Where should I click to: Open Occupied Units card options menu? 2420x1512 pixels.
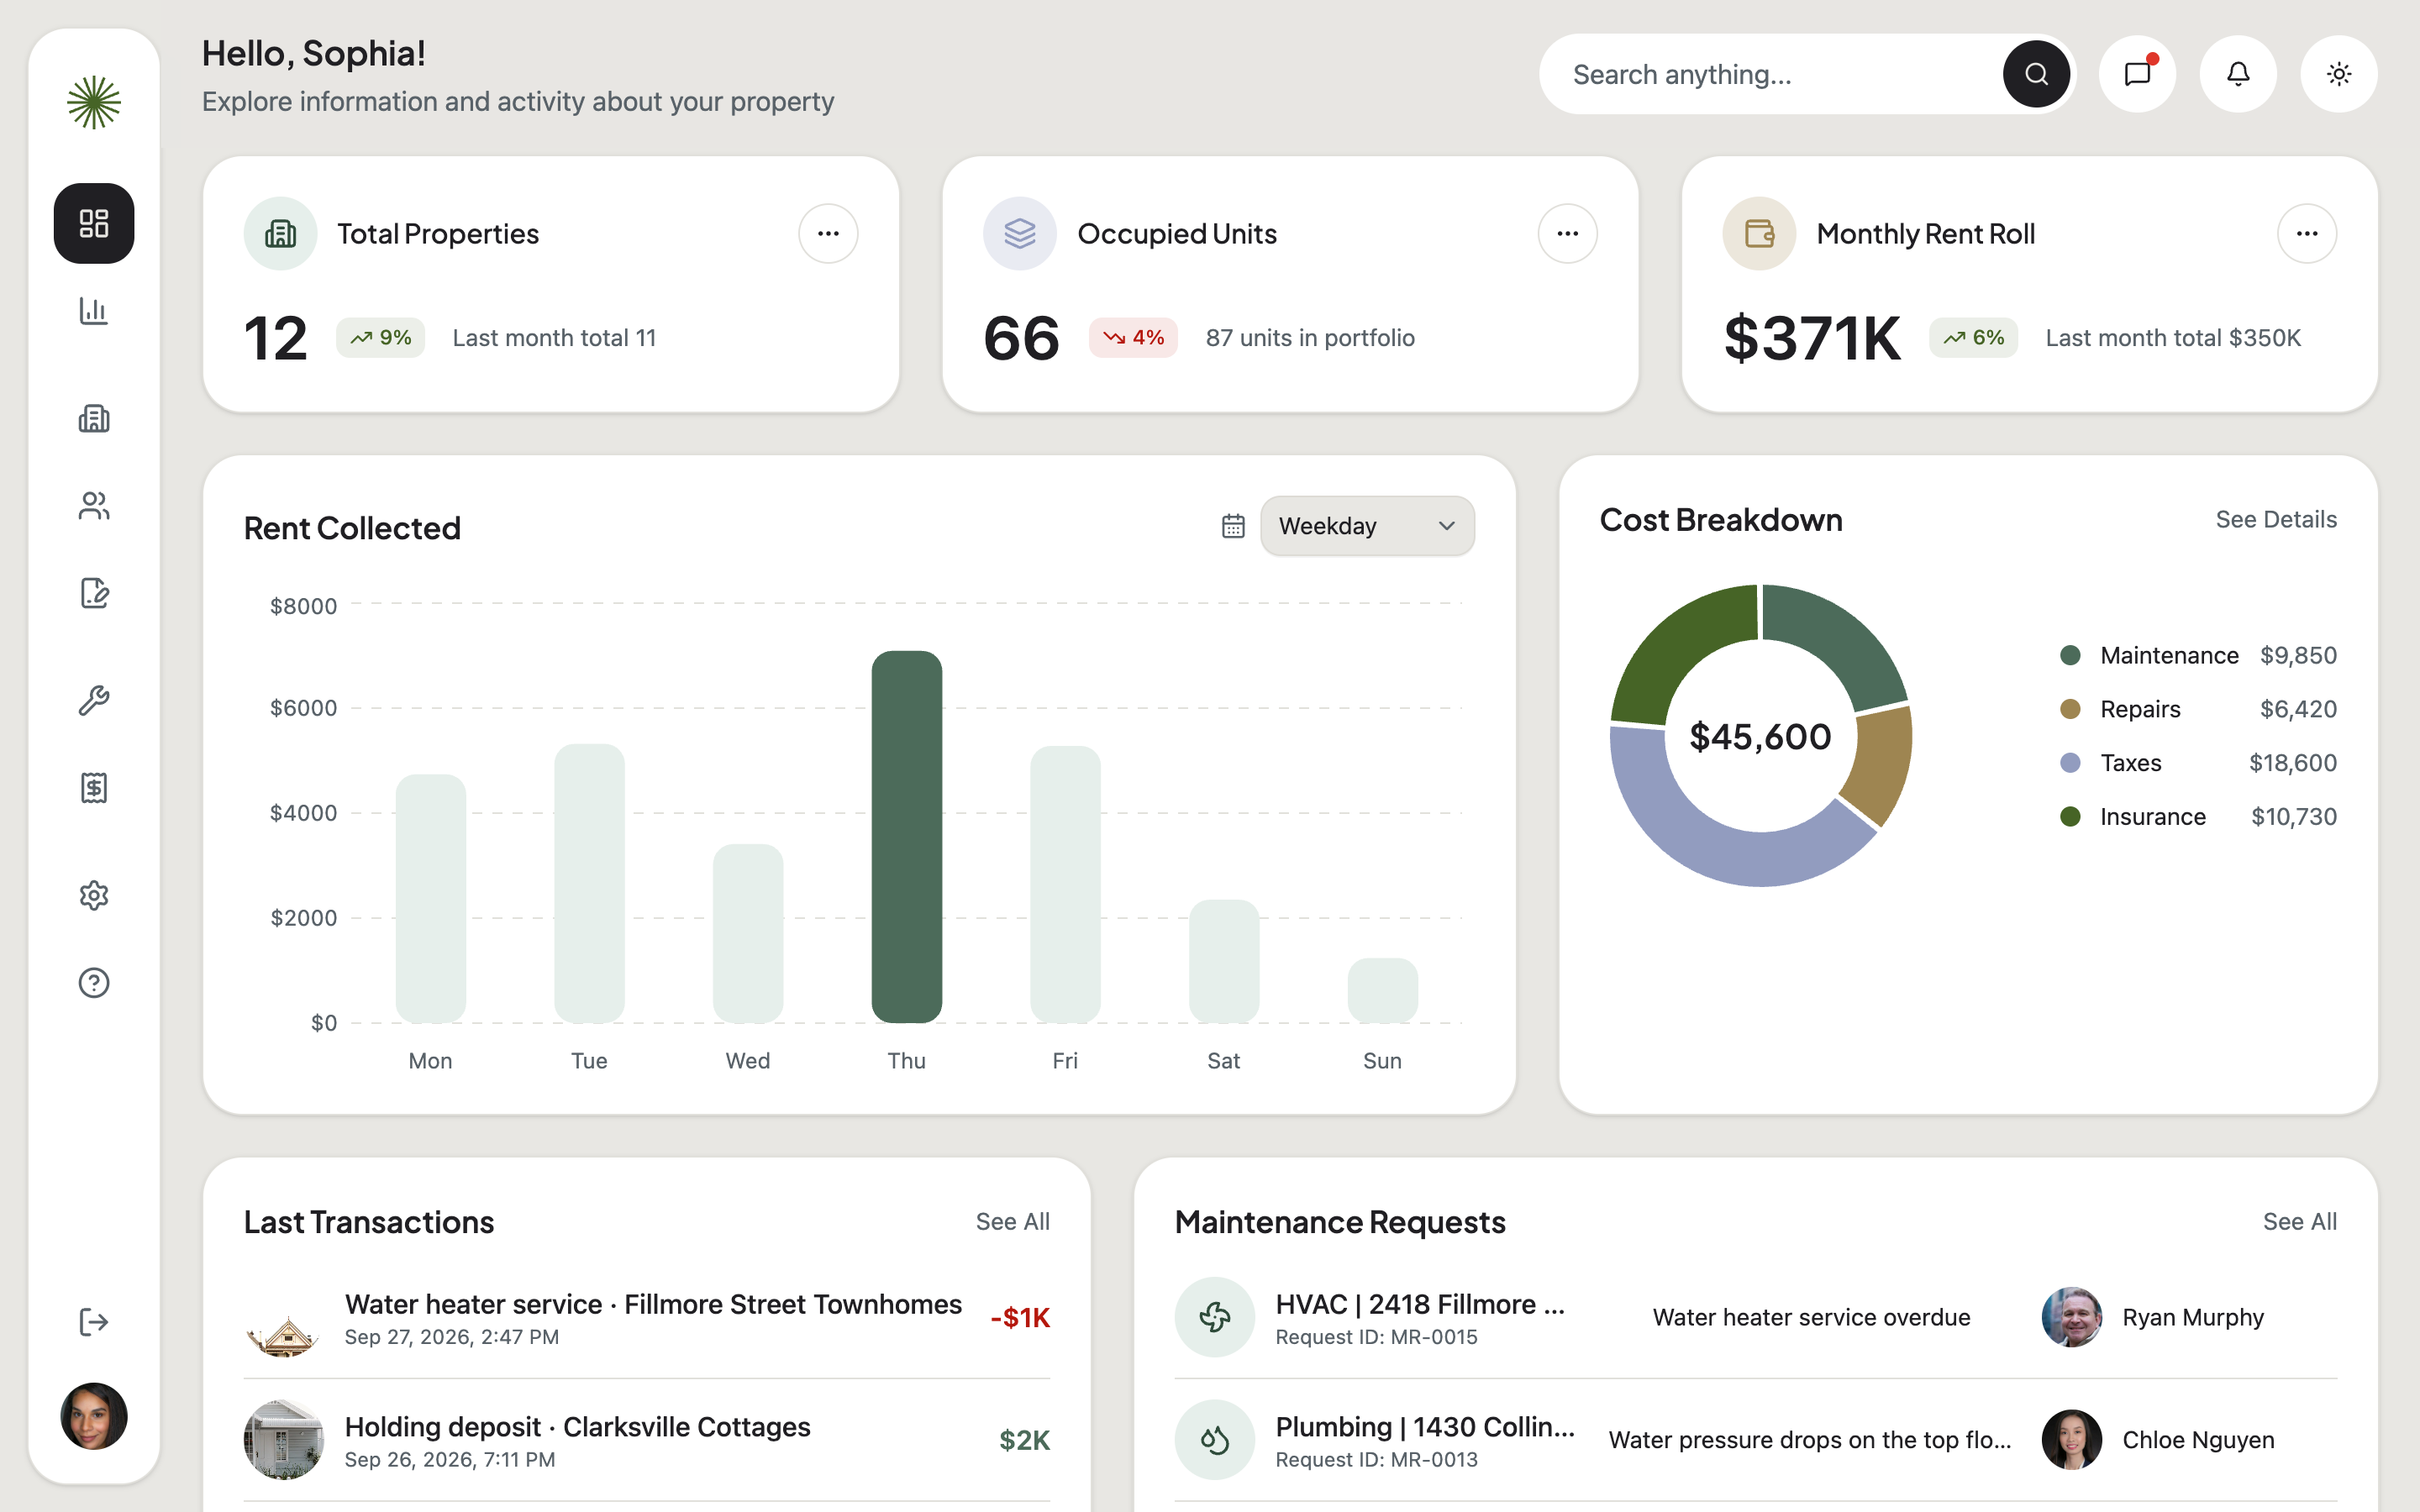1567,234
